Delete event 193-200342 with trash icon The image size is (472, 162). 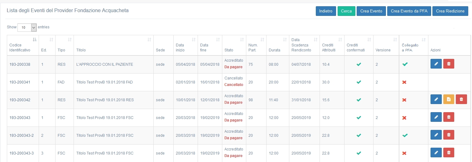[461, 99]
